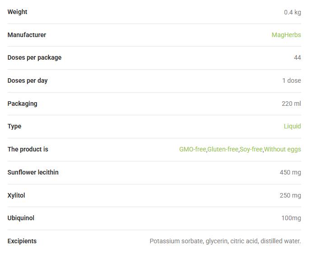Select the 44 doses value
Screen dimensions: 318x255
coord(297,58)
